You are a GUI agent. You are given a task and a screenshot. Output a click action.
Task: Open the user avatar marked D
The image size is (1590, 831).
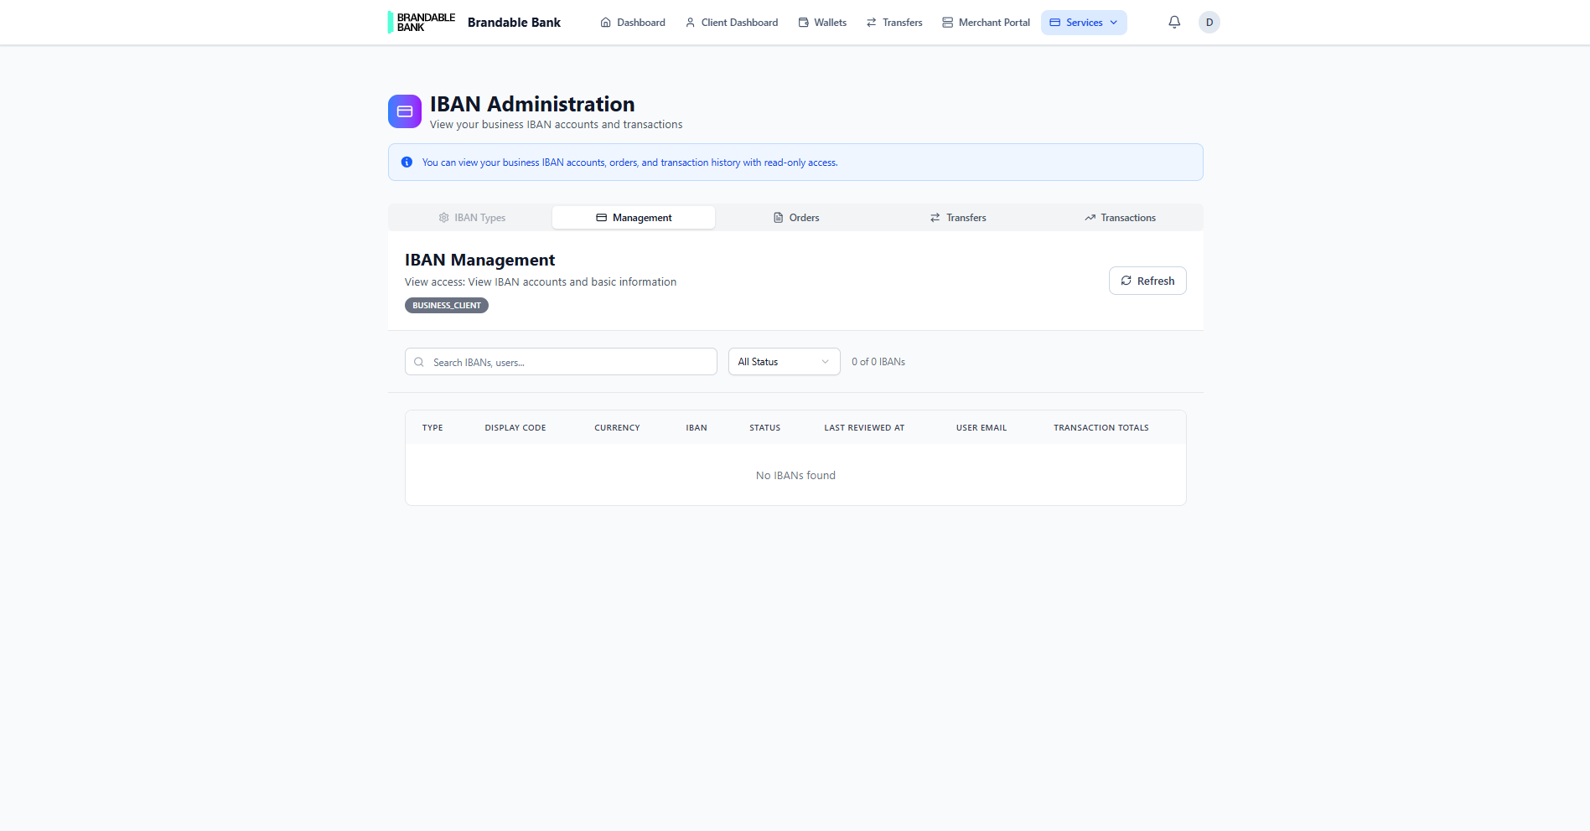(1209, 22)
